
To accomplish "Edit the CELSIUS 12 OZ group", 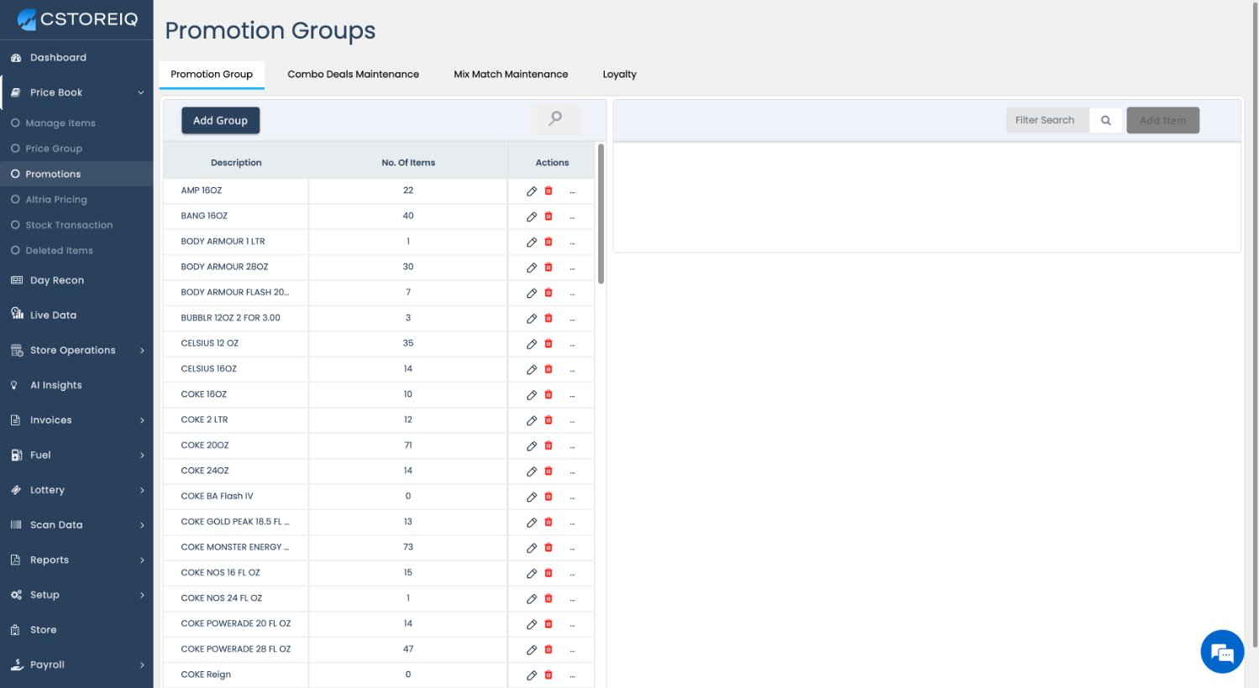I will [x=532, y=344].
